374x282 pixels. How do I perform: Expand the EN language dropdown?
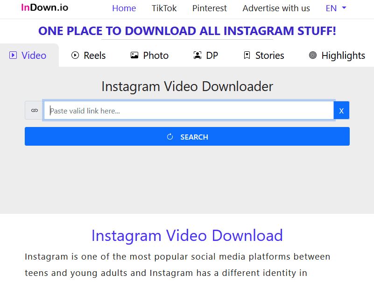pyautogui.click(x=336, y=8)
